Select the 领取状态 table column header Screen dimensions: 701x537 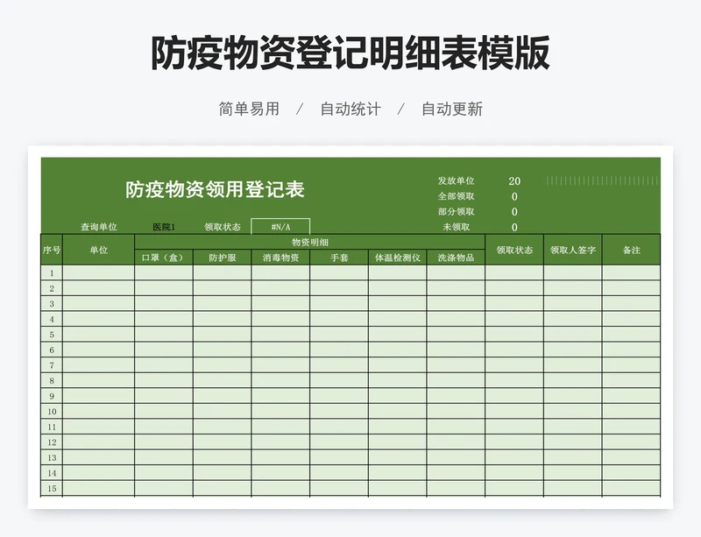[x=514, y=250]
